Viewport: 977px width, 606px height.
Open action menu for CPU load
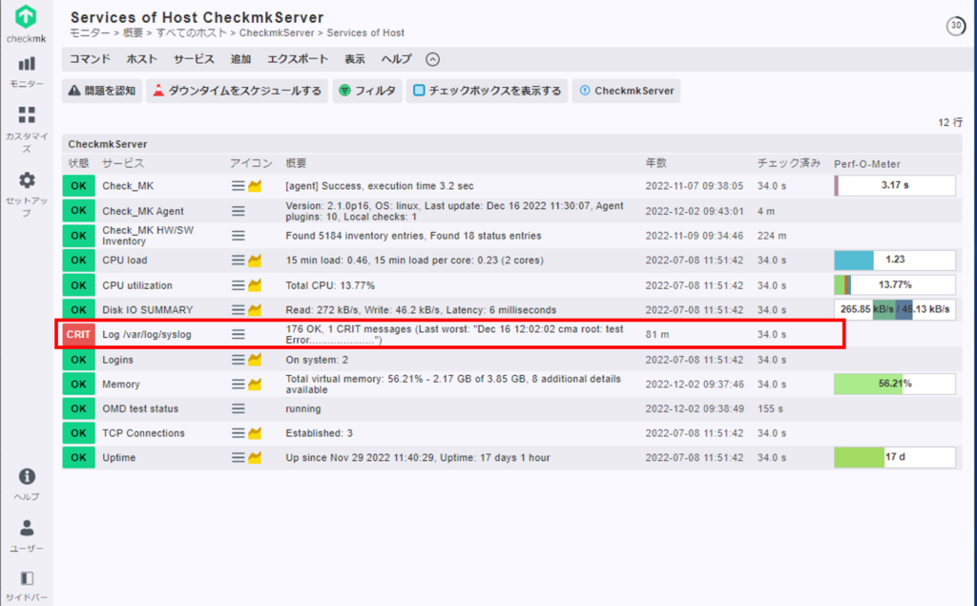(x=238, y=260)
